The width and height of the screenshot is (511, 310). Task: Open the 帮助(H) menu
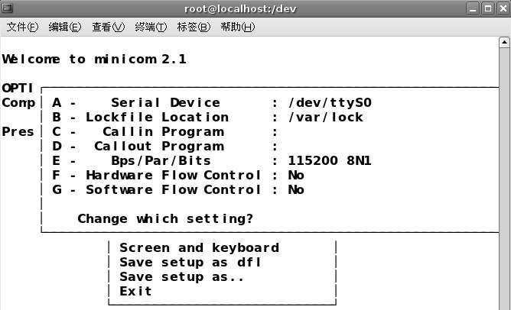tap(237, 27)
